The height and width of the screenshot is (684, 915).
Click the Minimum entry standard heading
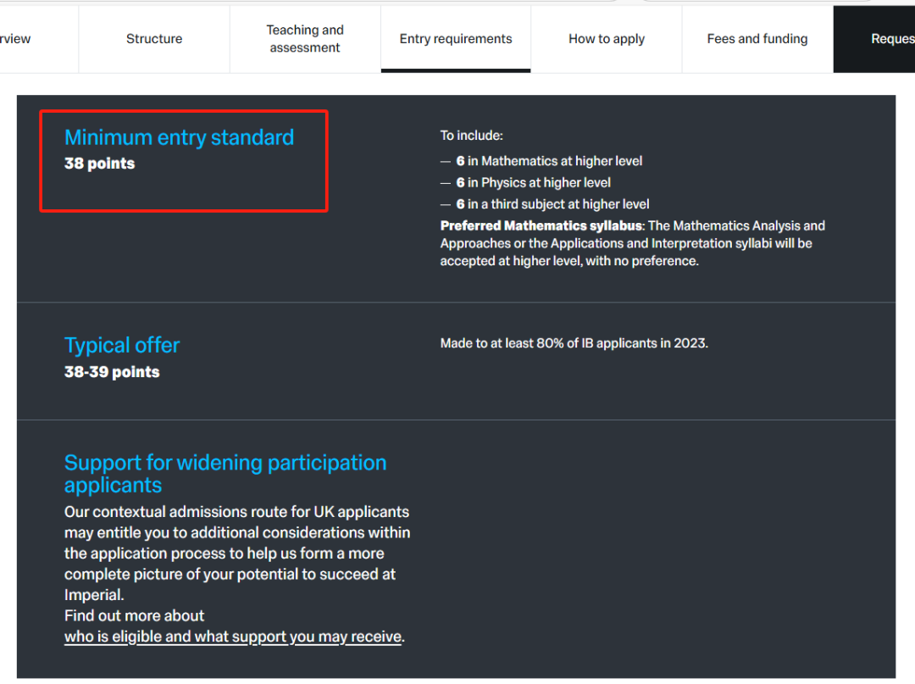(x=179, y=138)
